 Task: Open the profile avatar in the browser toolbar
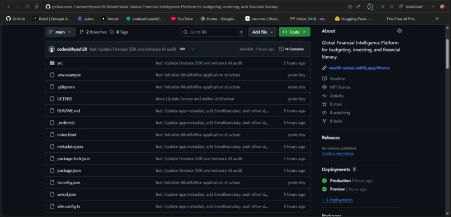(443, 7)
